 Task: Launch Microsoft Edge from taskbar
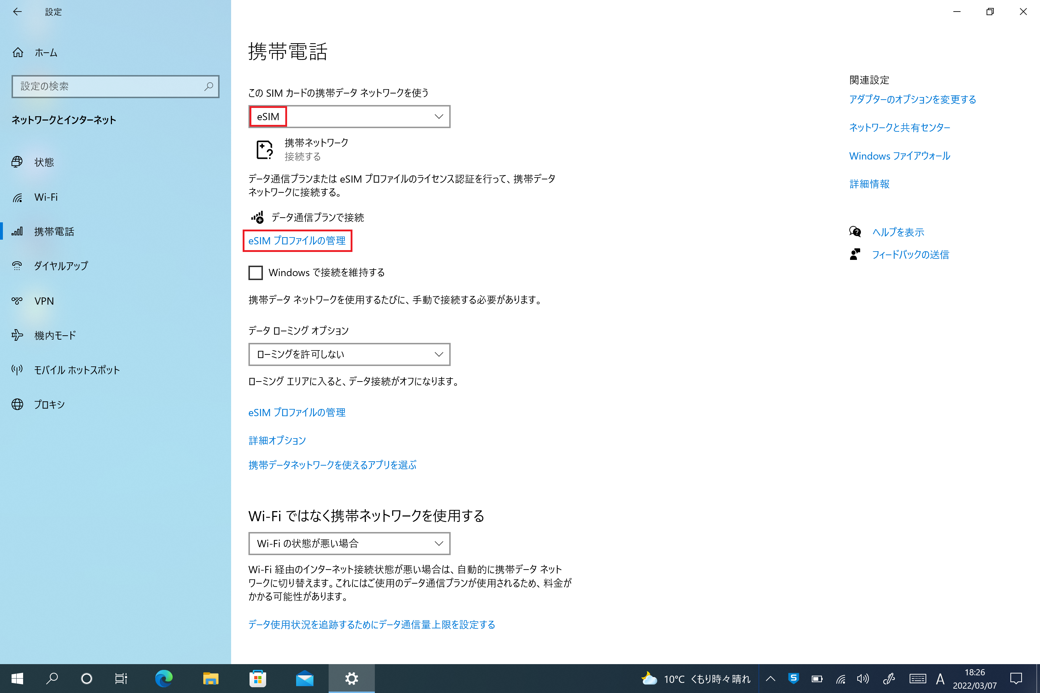coord(164,679)
